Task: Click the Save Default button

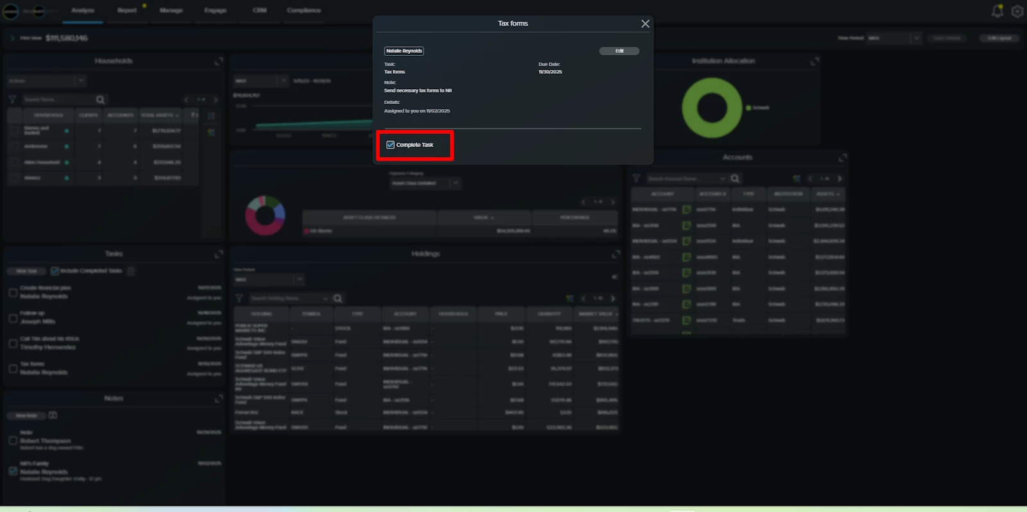Action: (947, 38)
